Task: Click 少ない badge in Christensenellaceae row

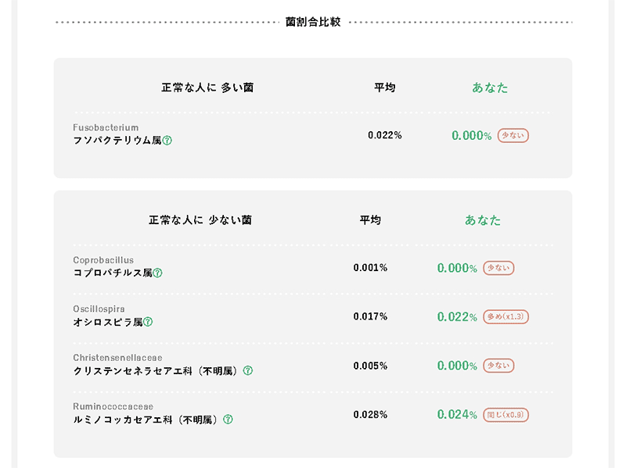Action: (498, 365)
